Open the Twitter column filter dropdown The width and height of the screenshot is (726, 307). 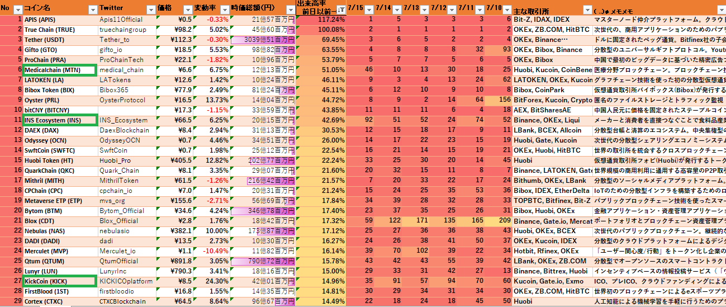[x=150, y=10]
